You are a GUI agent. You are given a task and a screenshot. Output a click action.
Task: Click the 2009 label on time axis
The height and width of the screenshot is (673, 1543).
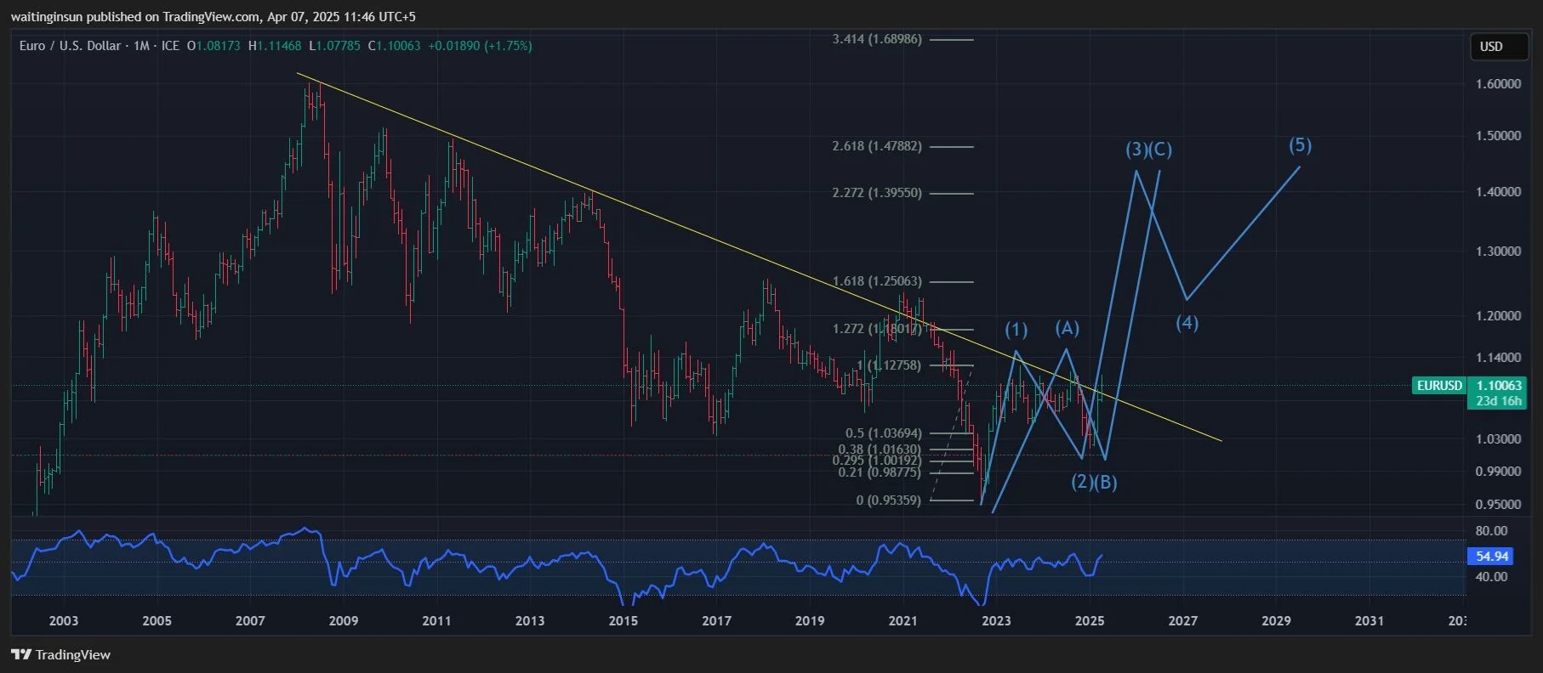(344, 621)
